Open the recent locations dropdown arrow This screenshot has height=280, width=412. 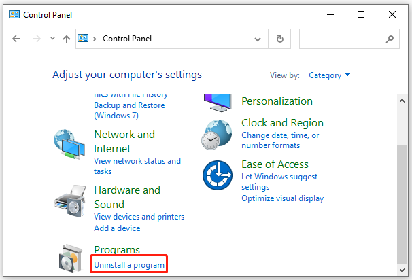[x=52, y=39]
